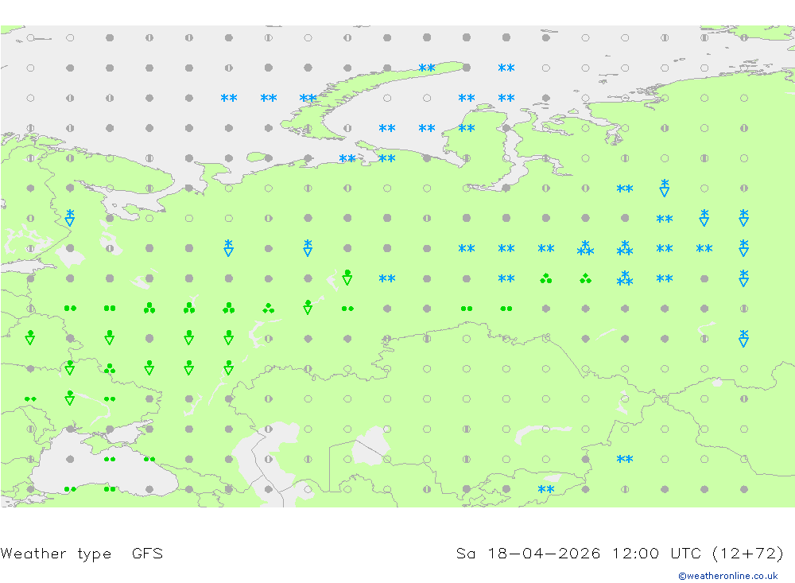Screen dimensions: 795x583
Task: Click the "12:00 UTC" time text
Action: (656, 553)
